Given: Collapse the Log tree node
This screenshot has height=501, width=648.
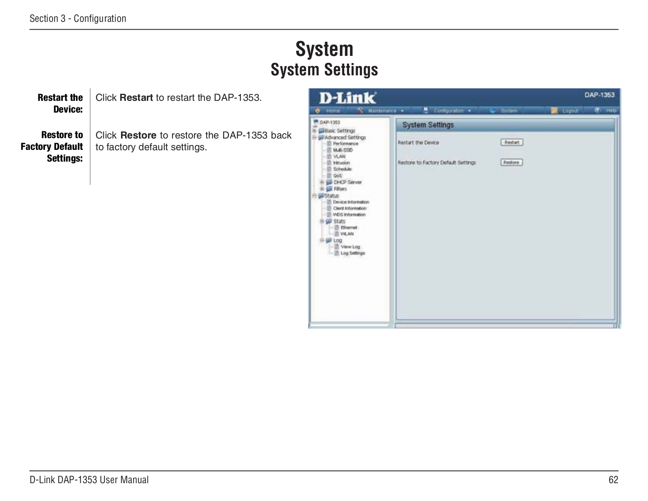Looking at the screenshot, I should [322, 240].
